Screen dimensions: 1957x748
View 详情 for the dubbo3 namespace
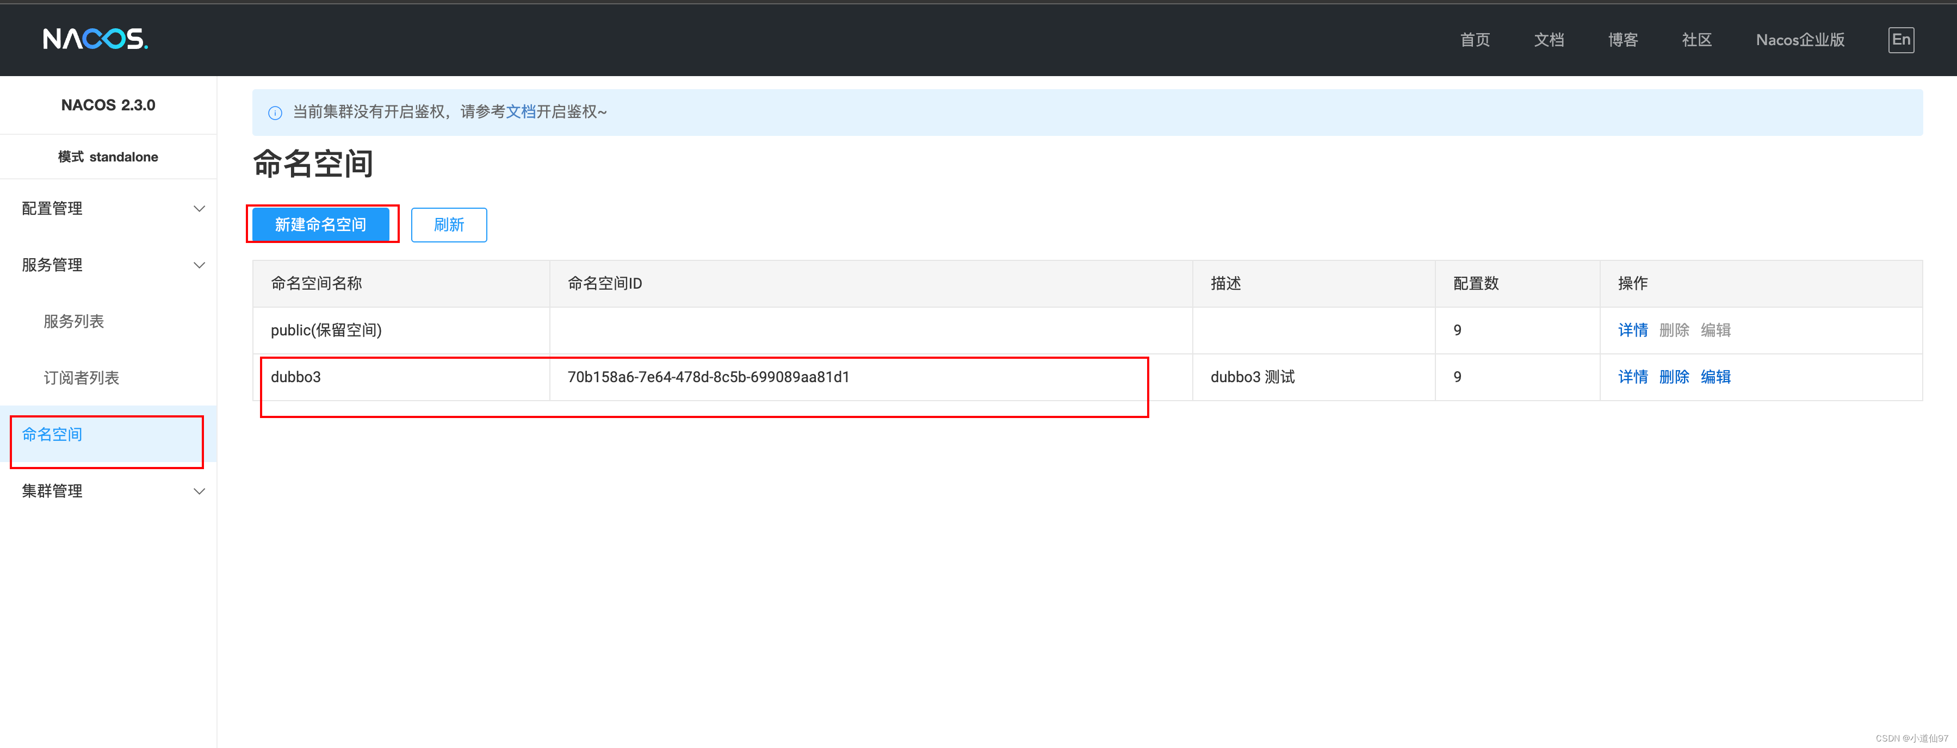[x=1633, y=377]
